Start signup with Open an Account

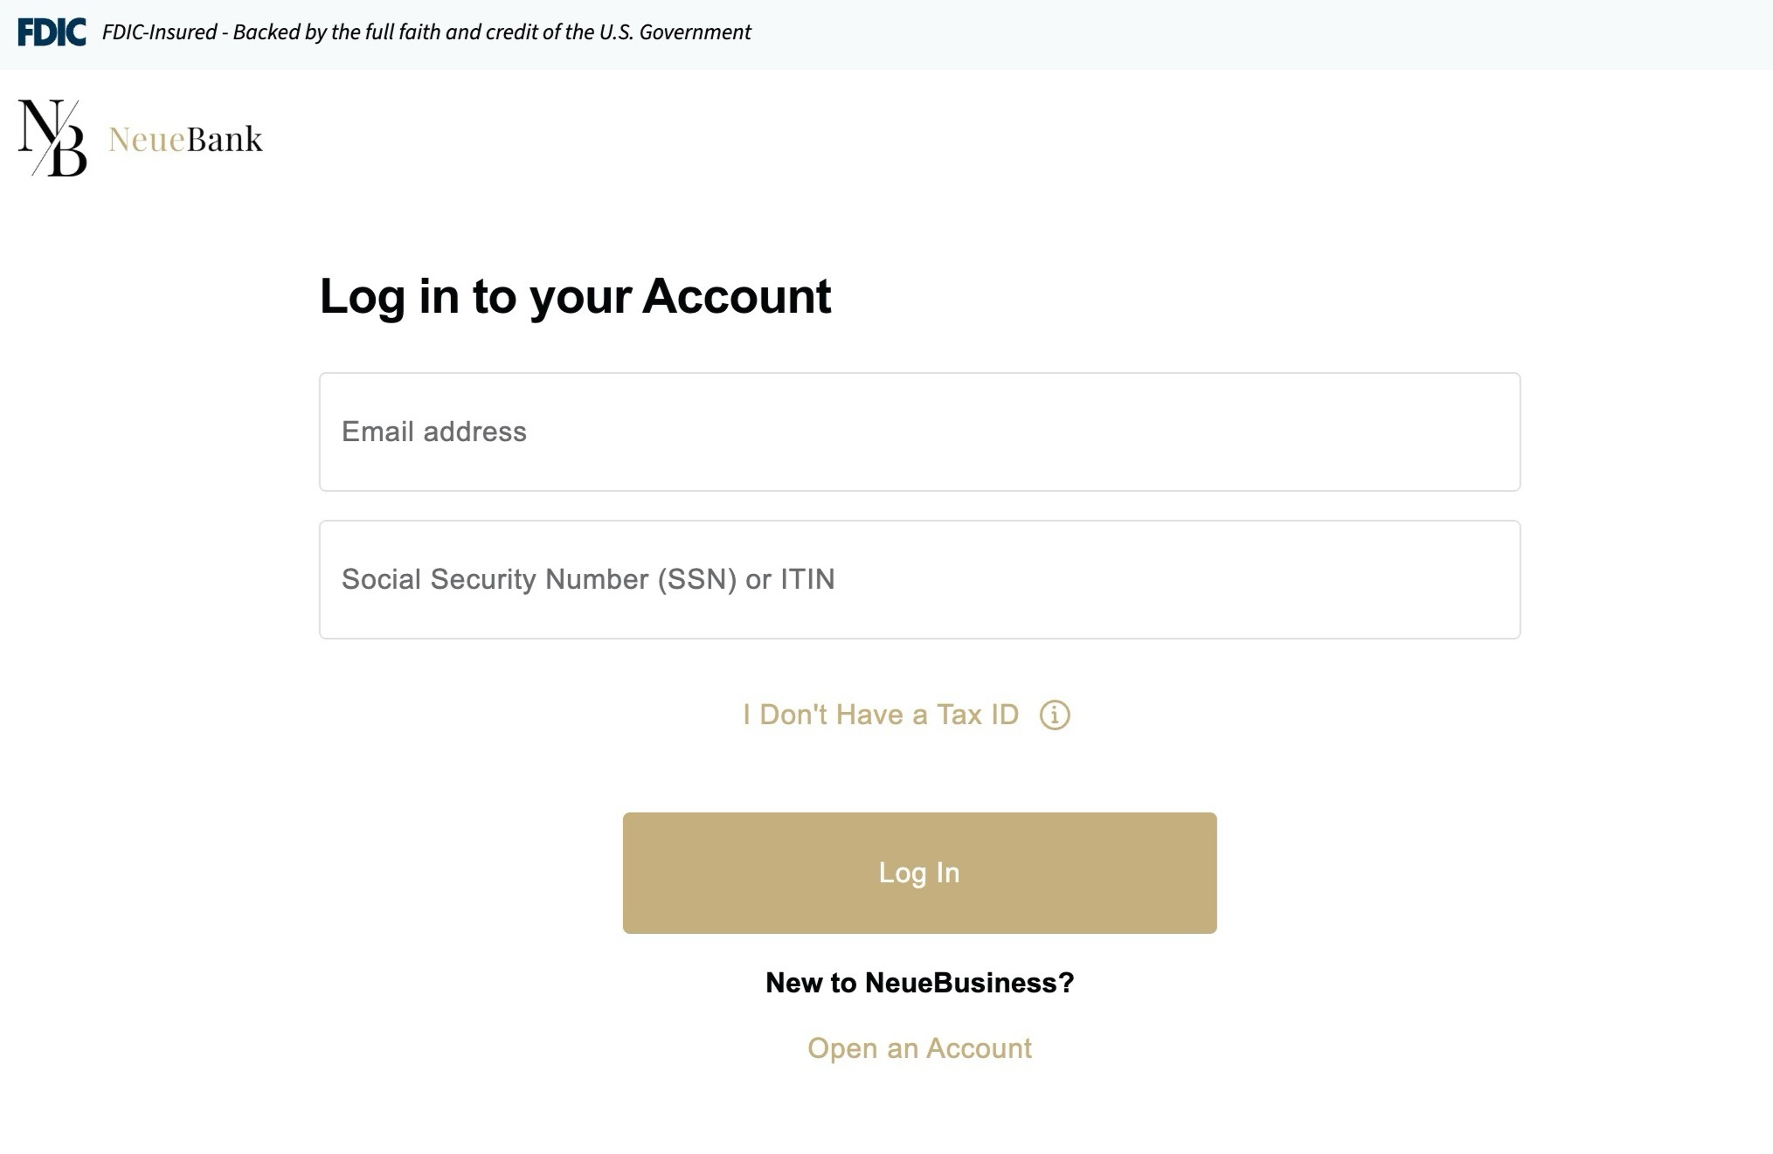pos(919,1048)
